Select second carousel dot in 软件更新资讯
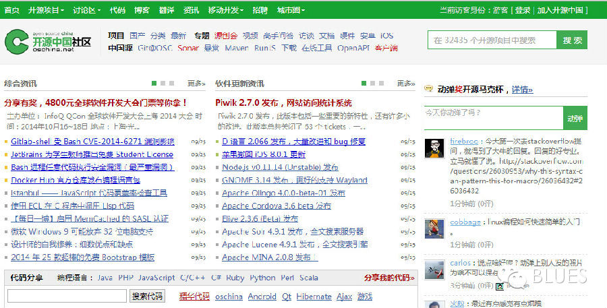The image size is (607, 308). 372,83
